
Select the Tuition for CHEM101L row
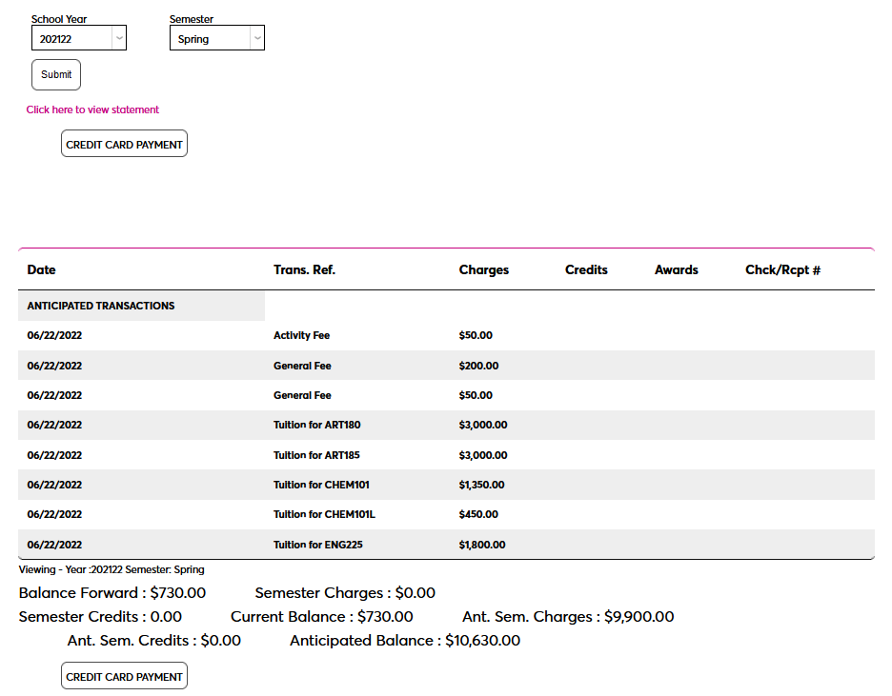323,515
